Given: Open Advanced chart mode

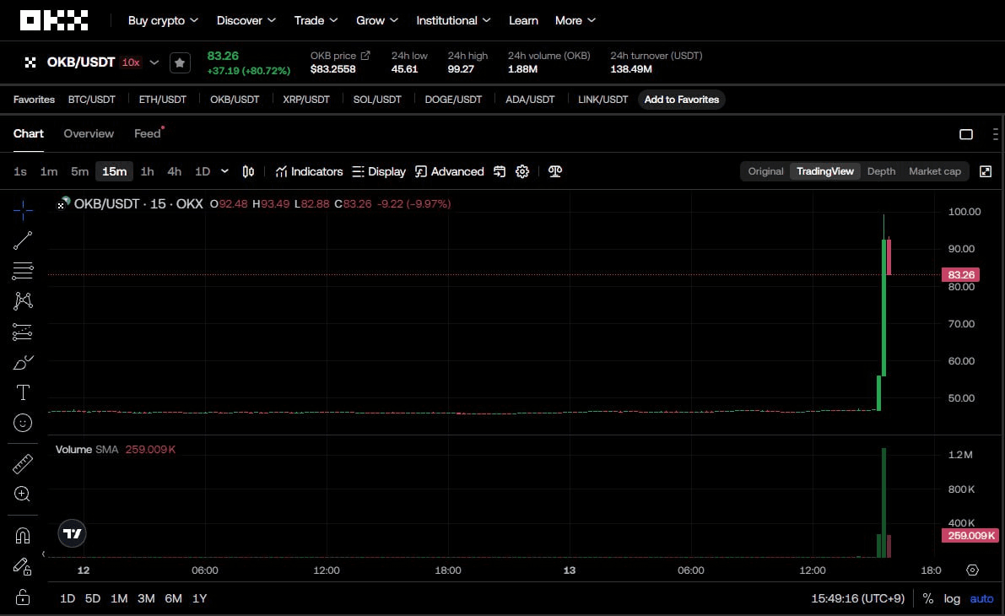Looking at the screenshot, I should [x=449, y=171].
